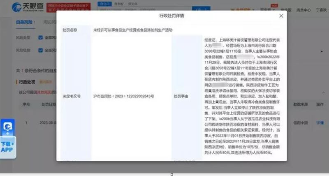329x176 pixels.
Task: Switch to the 查关系 search tab
Action: point(132,4)
